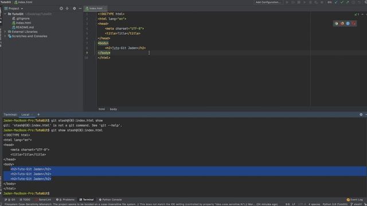This screenshot has width=367, height=206.
Task: Click the terminal prompt at the bottom
Action: [x=26, y=193]
